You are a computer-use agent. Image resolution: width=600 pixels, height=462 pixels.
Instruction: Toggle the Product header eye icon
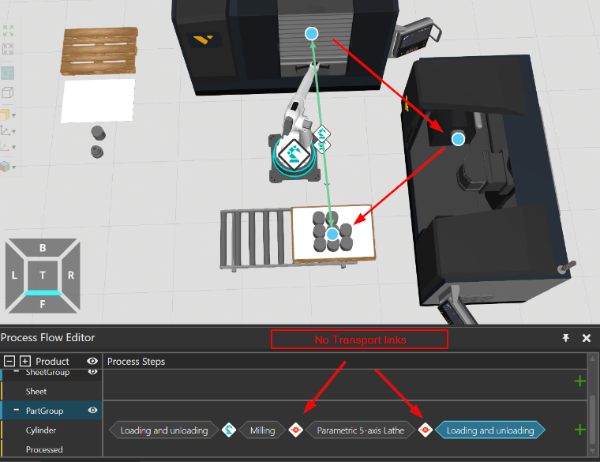click(x=92, y=361)
